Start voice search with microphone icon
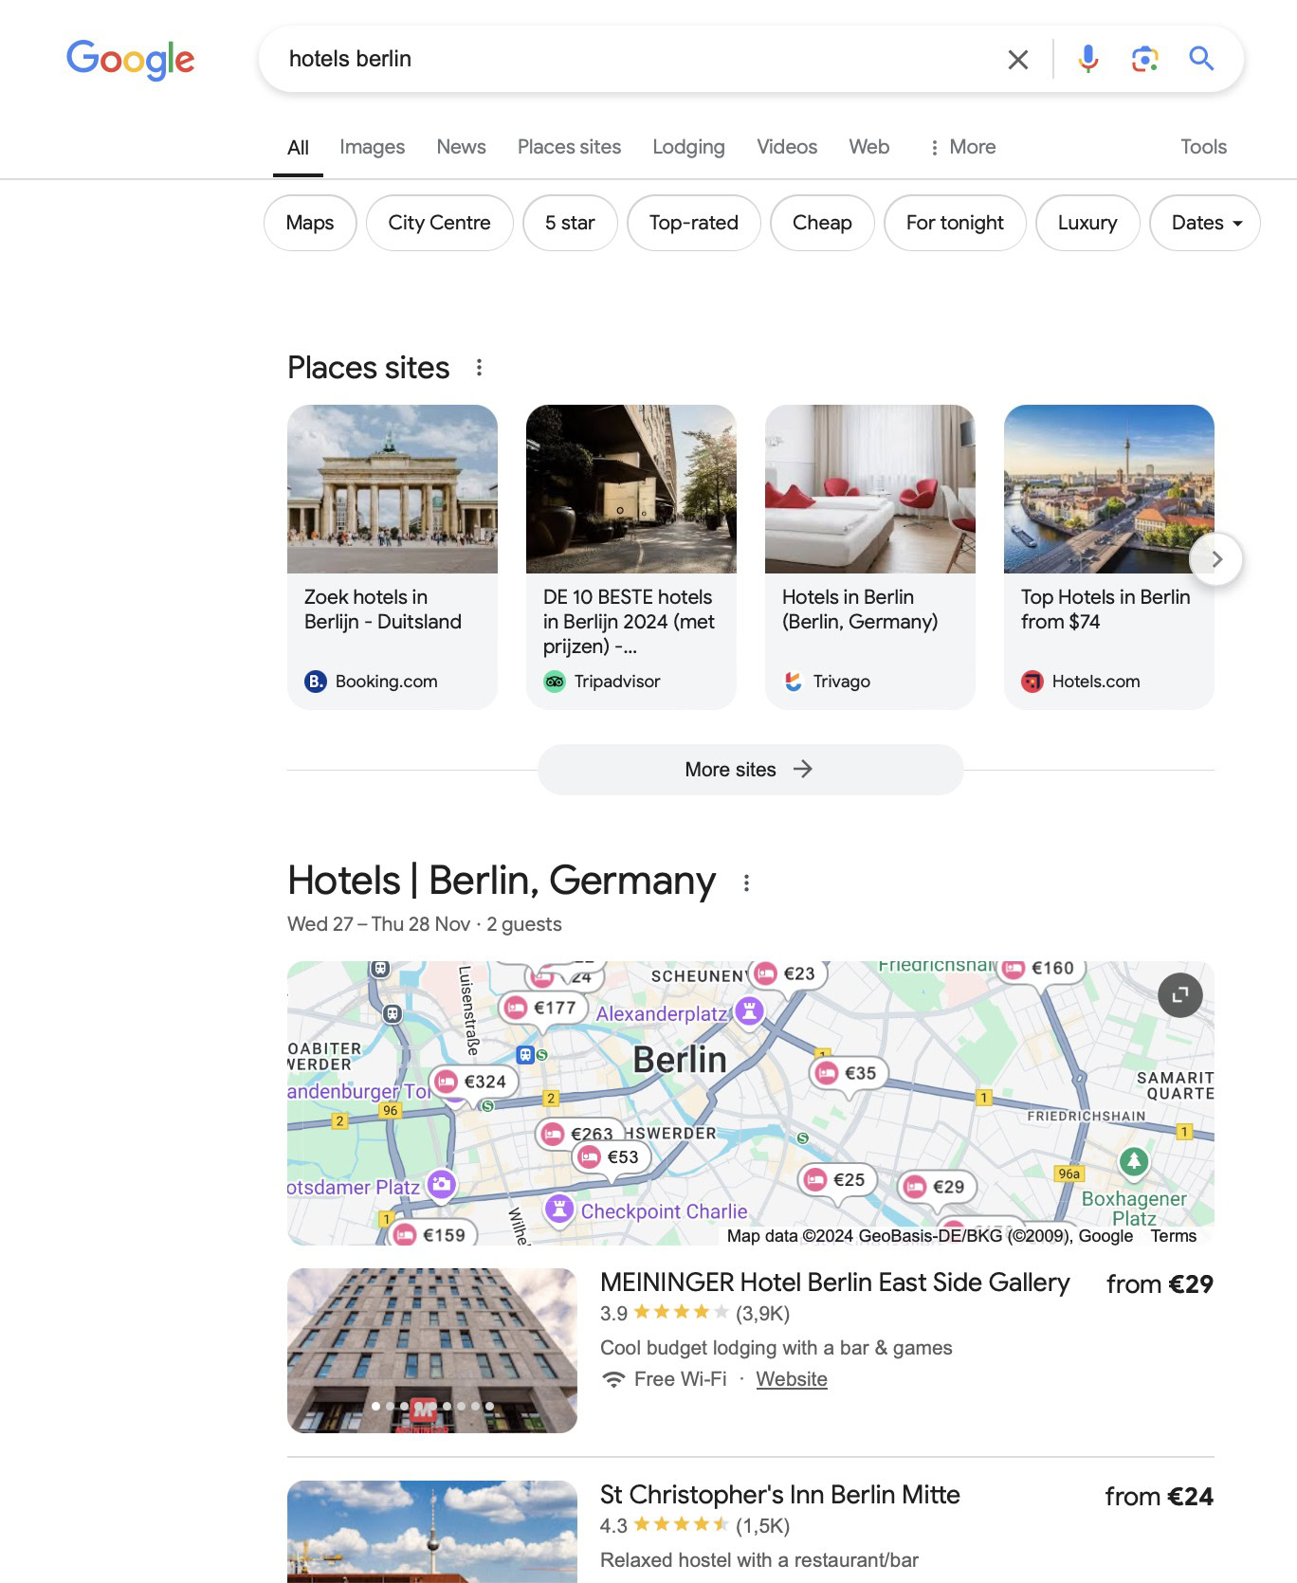This screenshot has height=1583, width=1297. coord(1087,59)
